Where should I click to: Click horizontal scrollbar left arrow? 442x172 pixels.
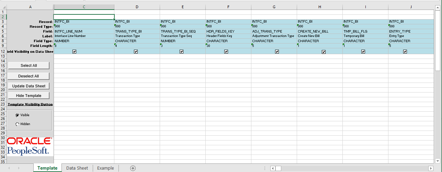pyautogui.click(x=273, y=168)
